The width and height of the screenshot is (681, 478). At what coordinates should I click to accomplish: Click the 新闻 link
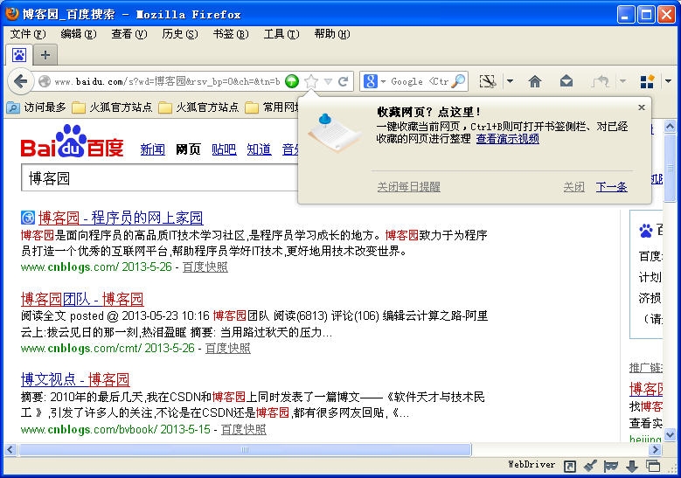[153, 149]
